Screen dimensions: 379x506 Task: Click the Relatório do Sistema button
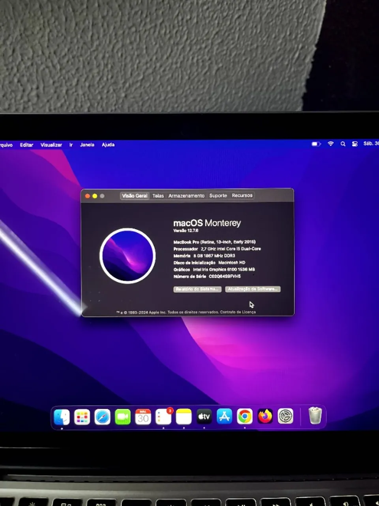[197, 289]
